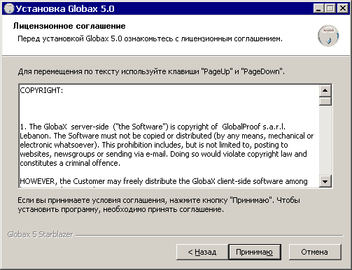This screenshot has width=352, height=270.
Task: Click the PageUp and PageDown hint text
Action: click(151, 71)
